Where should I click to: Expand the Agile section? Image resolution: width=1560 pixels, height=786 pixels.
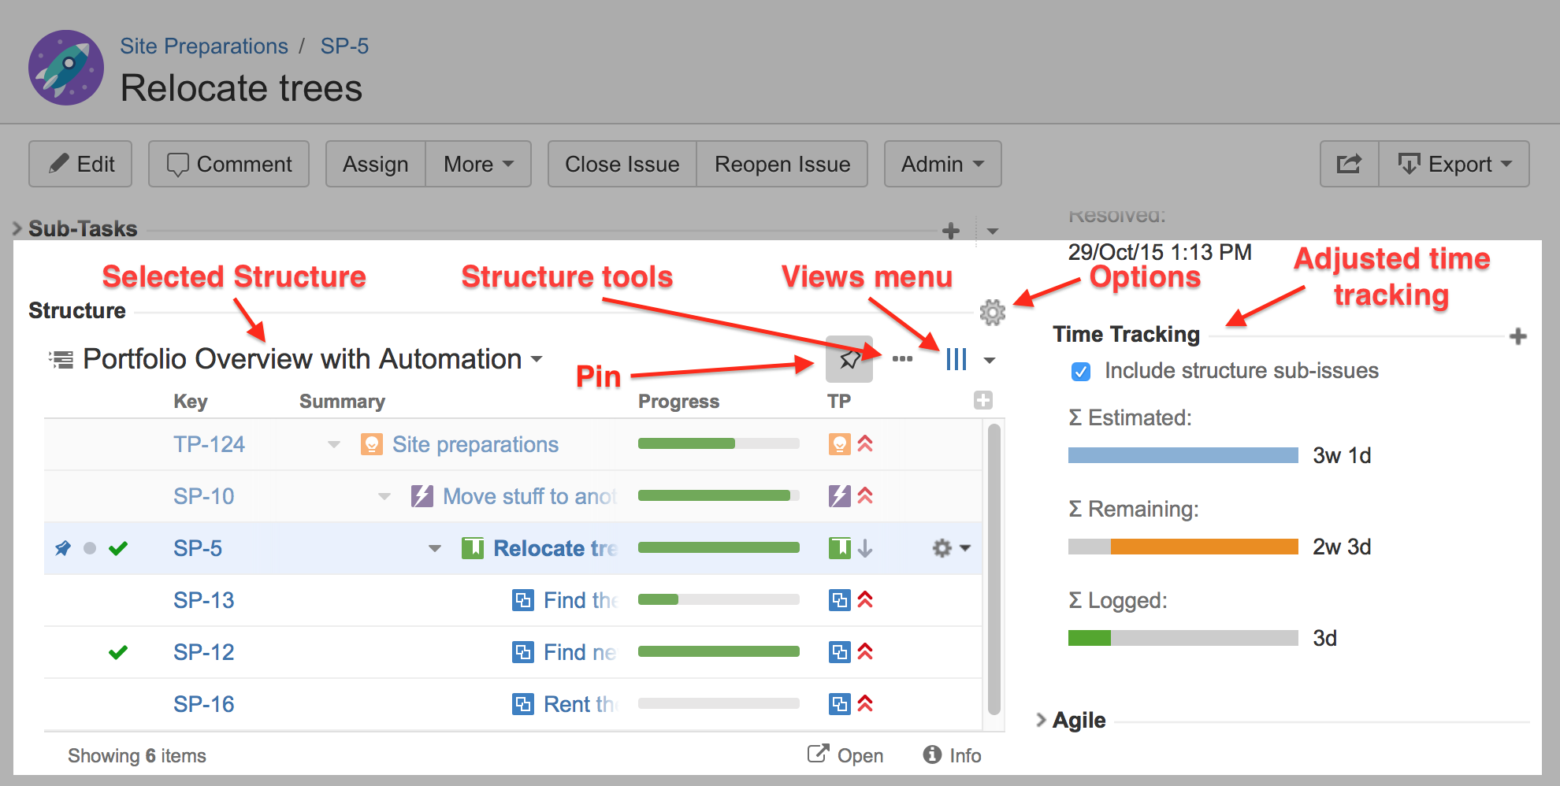point(1041,720)
